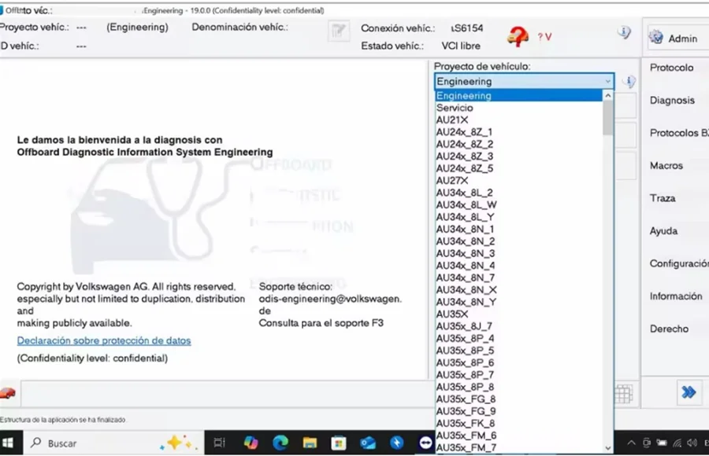709x456 pixels.
Task: Click the info icon beside the Admin button
Action: [624, 32]
